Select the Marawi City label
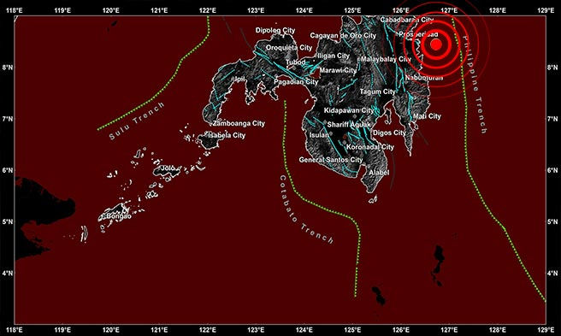Screen dimensions: 561x336 click(x=338, y=70)
